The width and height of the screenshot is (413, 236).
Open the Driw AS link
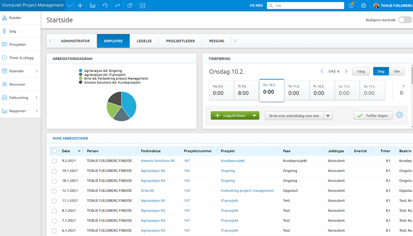(x=147, y=191)
